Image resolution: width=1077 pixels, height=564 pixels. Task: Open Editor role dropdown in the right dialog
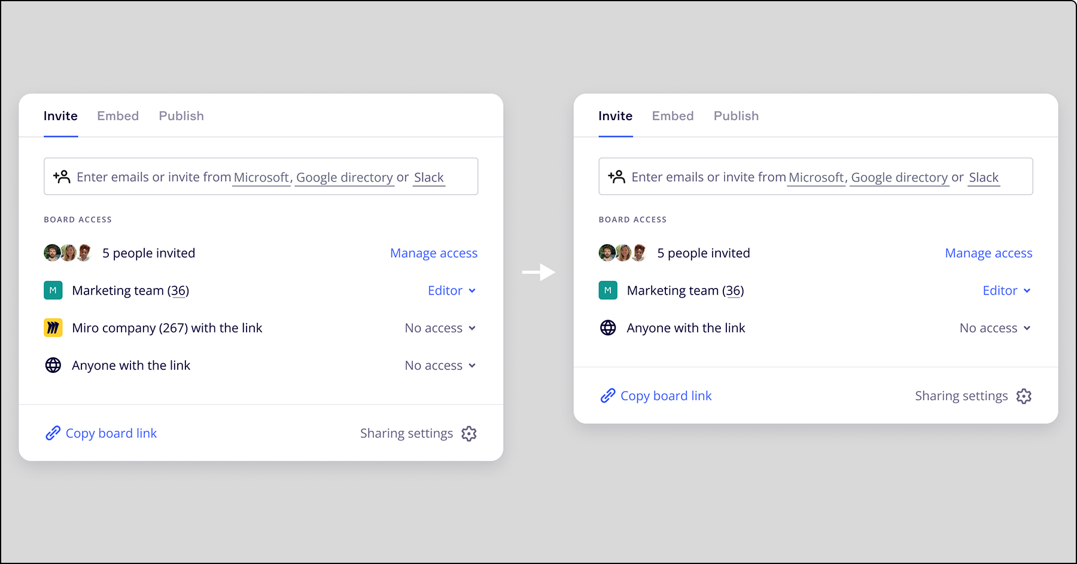1006,290
